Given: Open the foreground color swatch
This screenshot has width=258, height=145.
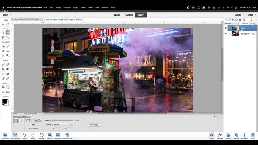Looking at the screenshot, I should click(x=4, y=101).
